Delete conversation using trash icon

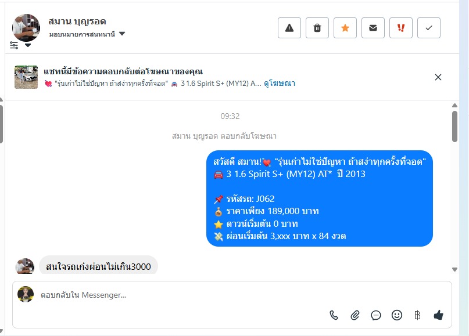[x=317, y=28]
